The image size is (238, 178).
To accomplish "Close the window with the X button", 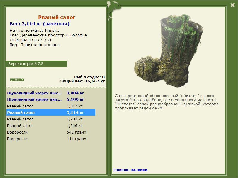I will [x=232, y=5].
